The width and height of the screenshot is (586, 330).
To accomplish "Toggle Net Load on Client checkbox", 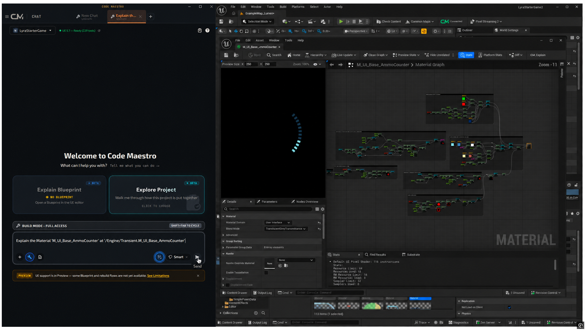I will 510,308.
